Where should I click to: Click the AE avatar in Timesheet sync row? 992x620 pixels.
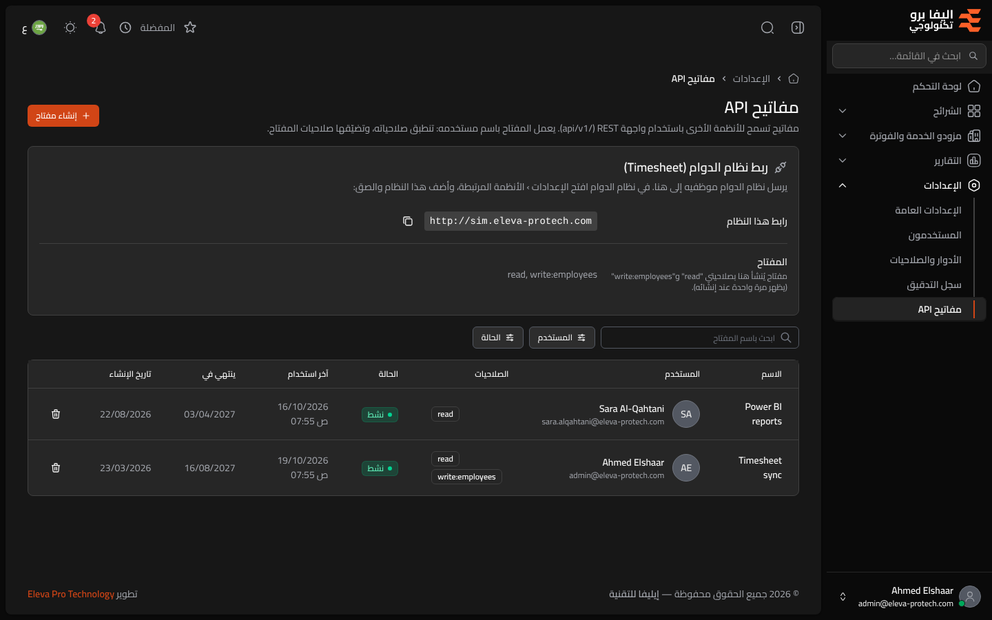[686, 468]
